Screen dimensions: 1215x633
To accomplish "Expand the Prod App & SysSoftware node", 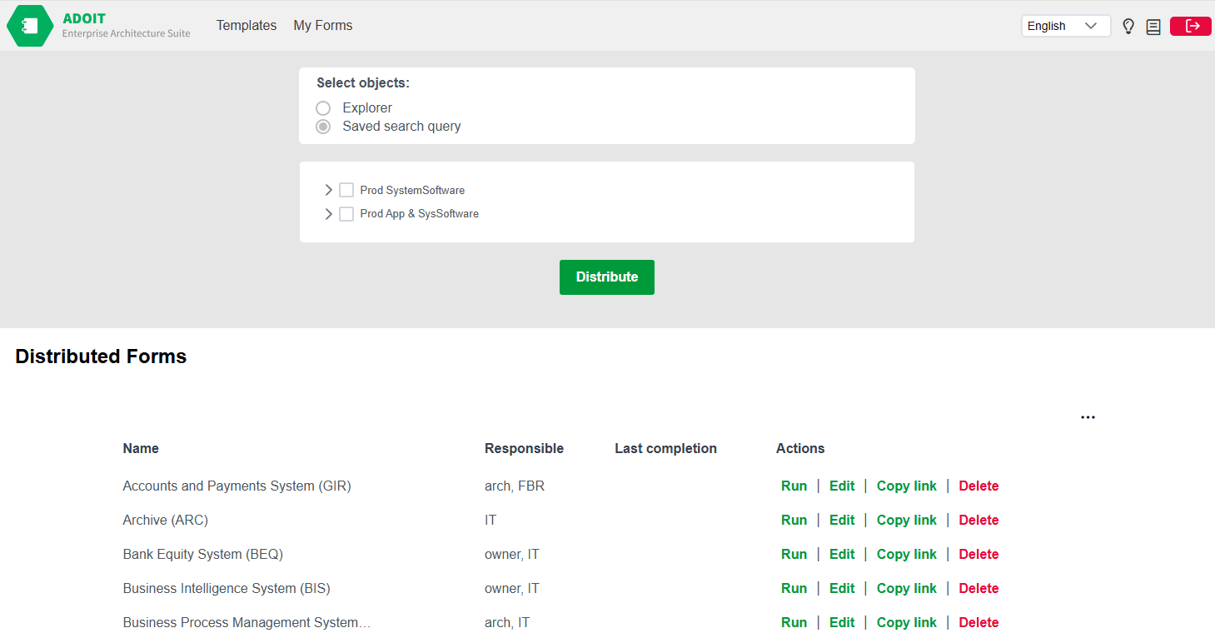I will click(328, 214).
